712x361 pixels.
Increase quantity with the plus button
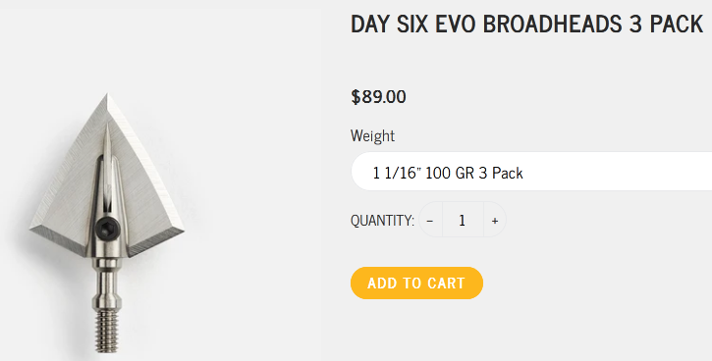click(495, 220)
